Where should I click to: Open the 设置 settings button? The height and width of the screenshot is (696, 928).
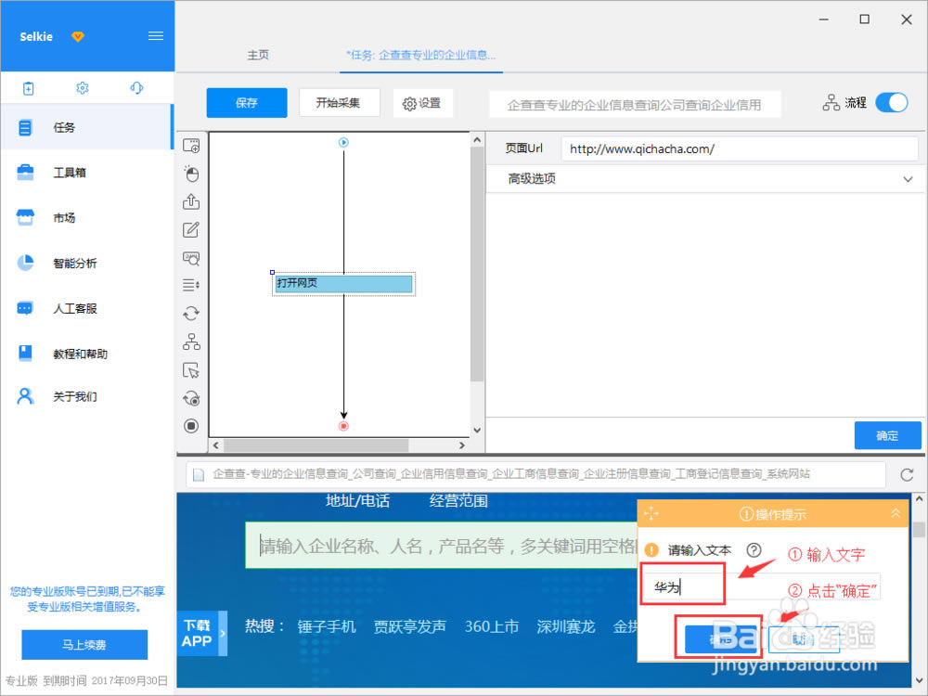coord(422,103)
